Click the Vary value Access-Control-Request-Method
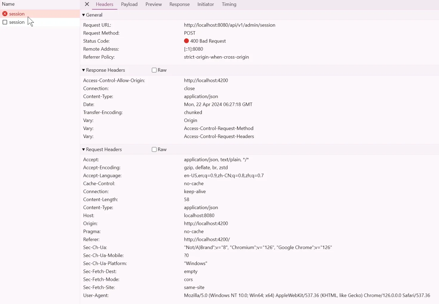 (219, 129)
